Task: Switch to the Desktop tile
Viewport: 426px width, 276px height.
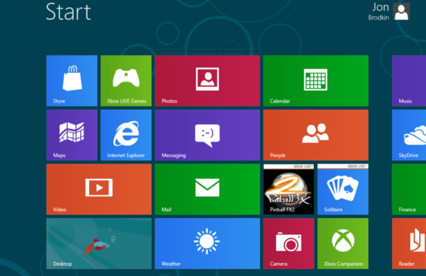Action: point(99,243)
